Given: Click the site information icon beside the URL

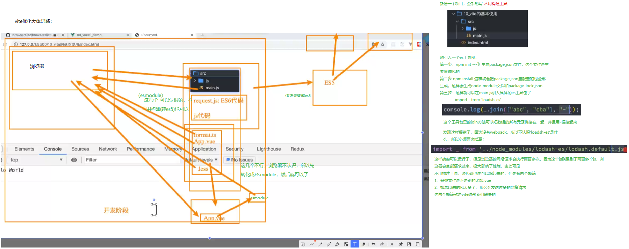Looking at the screenshot, I should pos(16,44).
